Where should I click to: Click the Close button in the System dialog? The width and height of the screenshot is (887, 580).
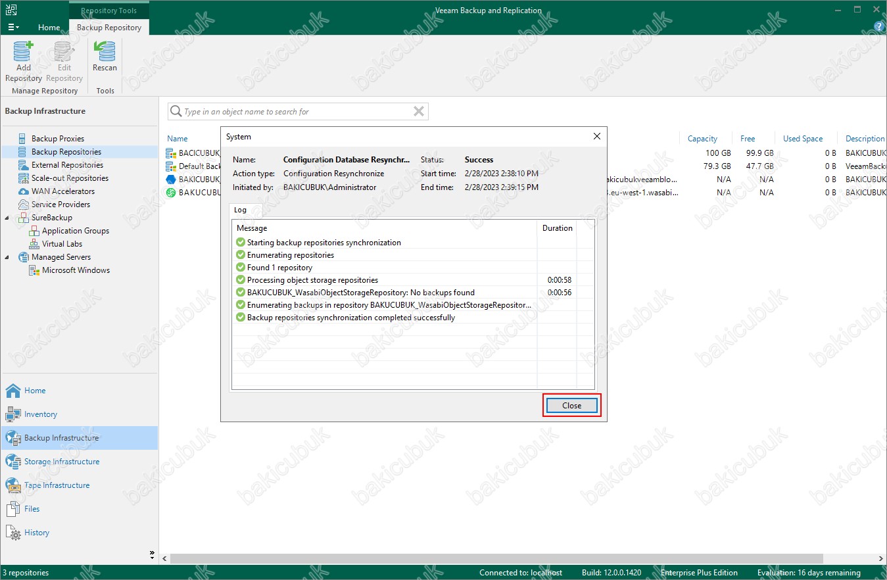(571, 406)
